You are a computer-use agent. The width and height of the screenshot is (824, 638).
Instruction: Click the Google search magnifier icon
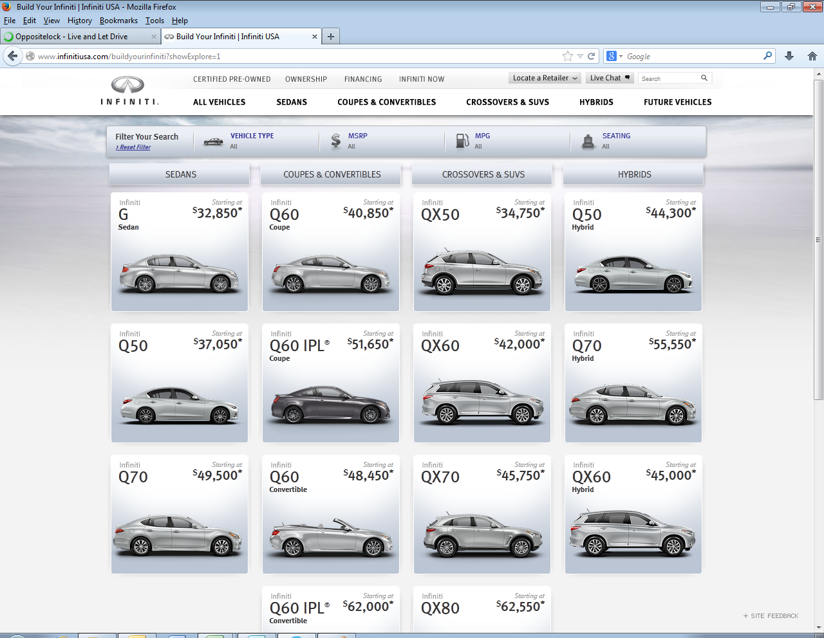(x=767, y=56)
